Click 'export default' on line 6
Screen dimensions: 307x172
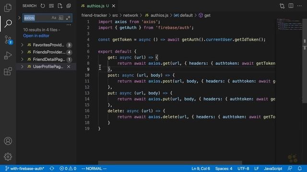[115, 52]
